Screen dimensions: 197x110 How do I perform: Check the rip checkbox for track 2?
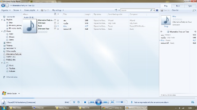point(55,23)
